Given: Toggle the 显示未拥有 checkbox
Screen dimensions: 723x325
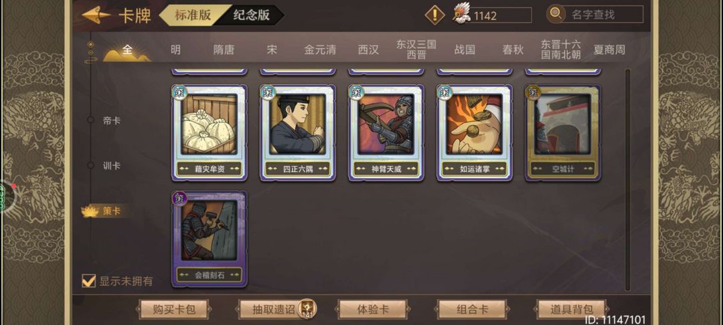Looking at the screenshot, I should tap(88, 281).
